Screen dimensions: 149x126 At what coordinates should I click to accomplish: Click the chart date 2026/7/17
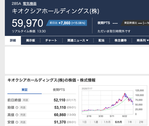click(x=87, y=89)
